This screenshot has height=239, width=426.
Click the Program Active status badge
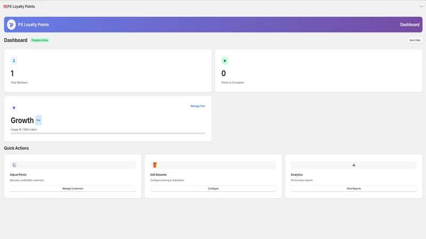39,40
